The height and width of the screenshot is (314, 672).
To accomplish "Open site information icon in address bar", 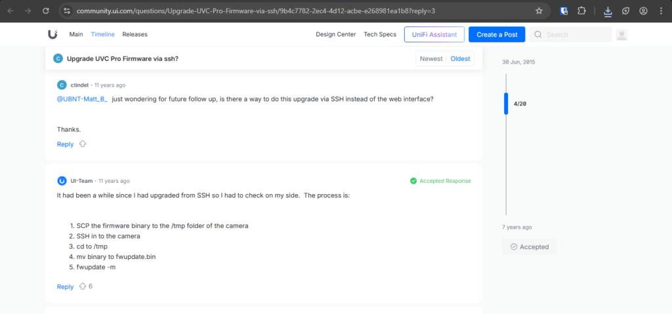I will (x=66, y=11).
